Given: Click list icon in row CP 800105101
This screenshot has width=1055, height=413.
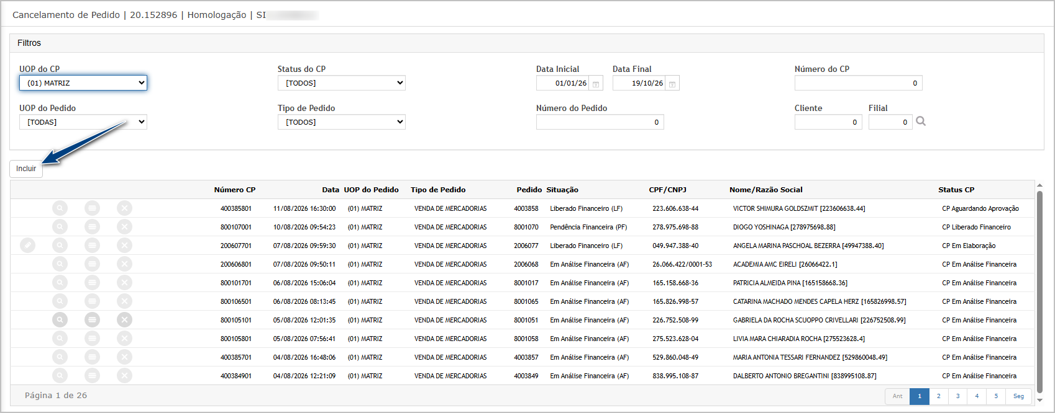Looking at the screenshot, I should coord(92,320).
